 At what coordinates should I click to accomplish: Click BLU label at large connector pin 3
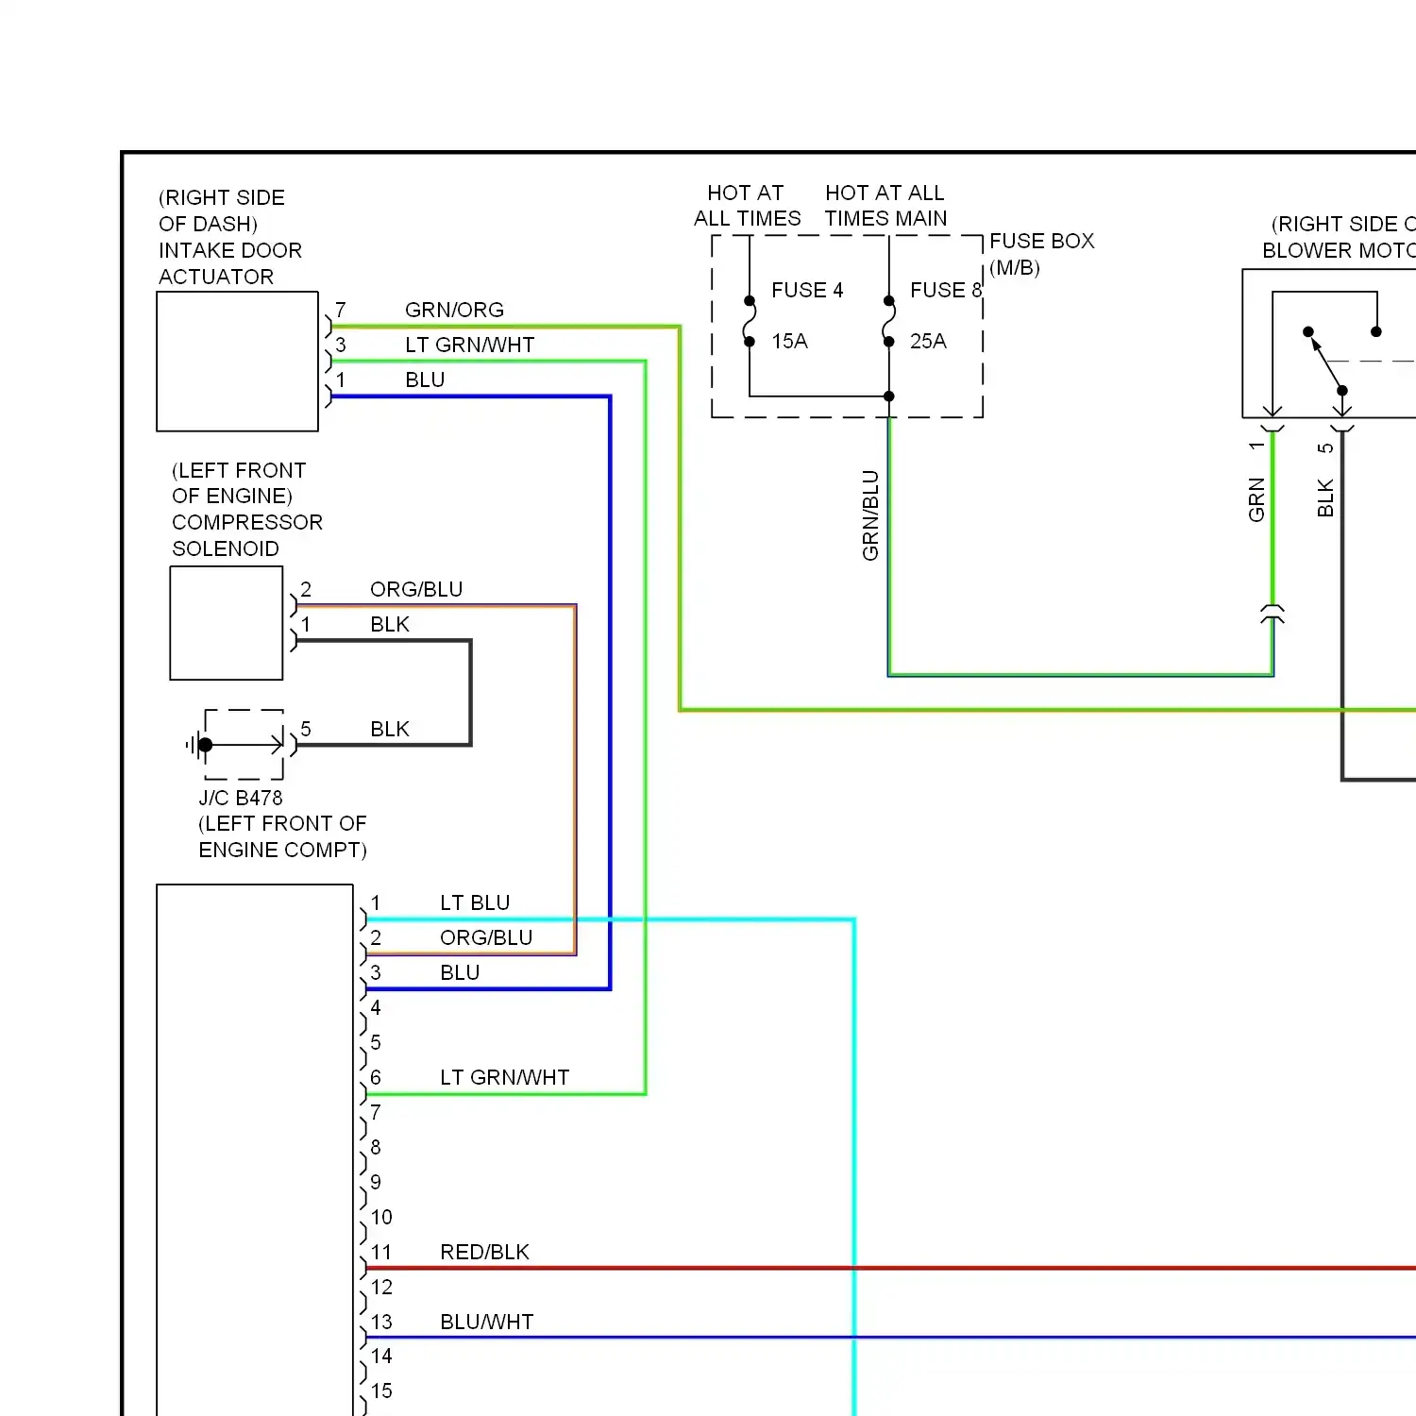click(x=460, y=972)
